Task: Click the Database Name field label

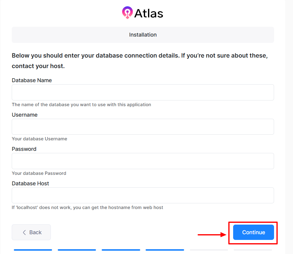Action: pyautogui.click(x=32, y=80)
